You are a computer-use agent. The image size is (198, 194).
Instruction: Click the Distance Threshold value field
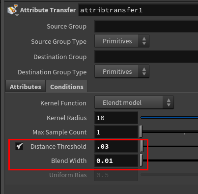(116, 146)
